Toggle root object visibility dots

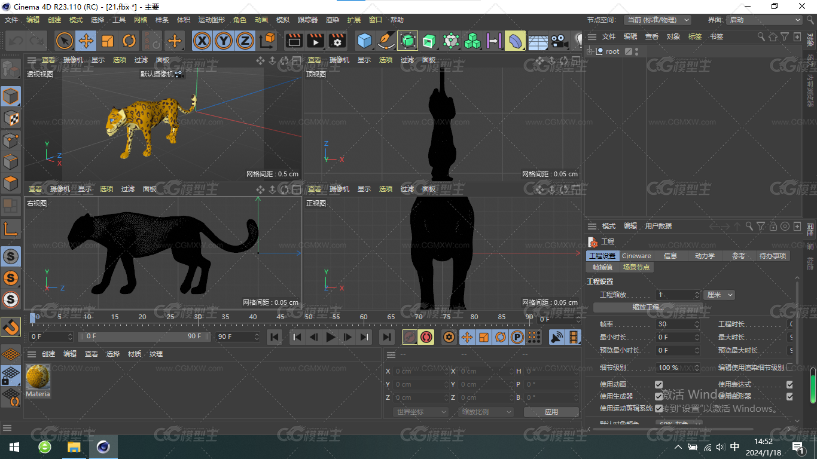coord(637,51)
